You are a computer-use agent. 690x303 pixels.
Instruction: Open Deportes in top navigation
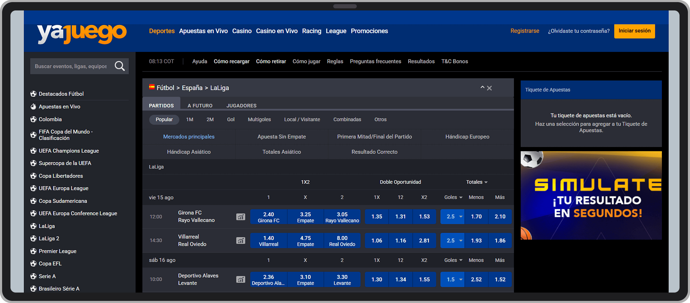pos(162,31)
